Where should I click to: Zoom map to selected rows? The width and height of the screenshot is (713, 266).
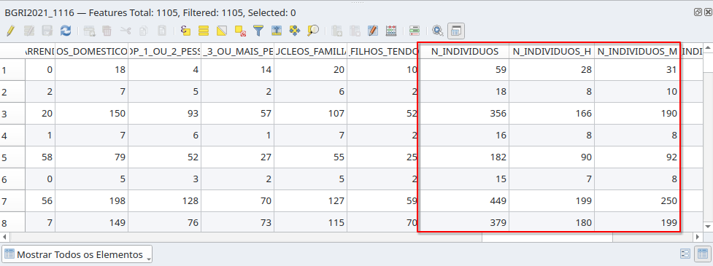point(313,31)
